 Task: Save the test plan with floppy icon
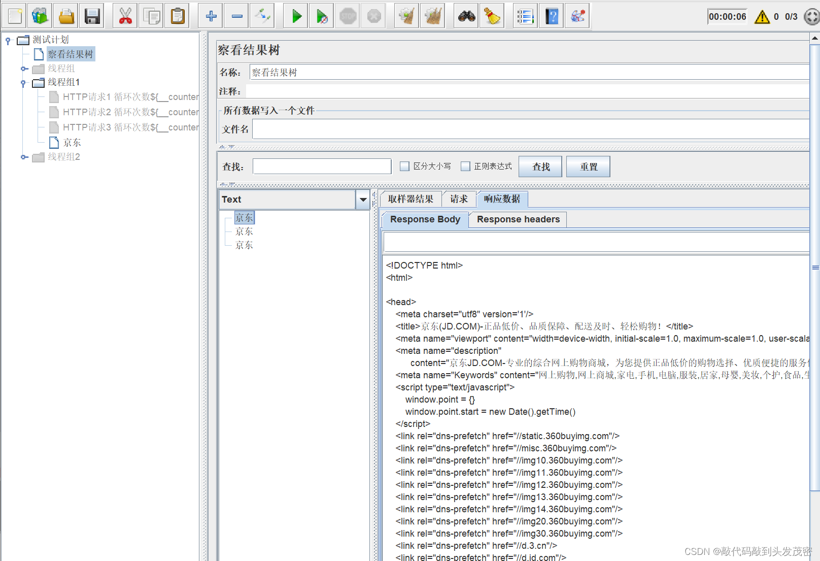[x=92, y=16]
